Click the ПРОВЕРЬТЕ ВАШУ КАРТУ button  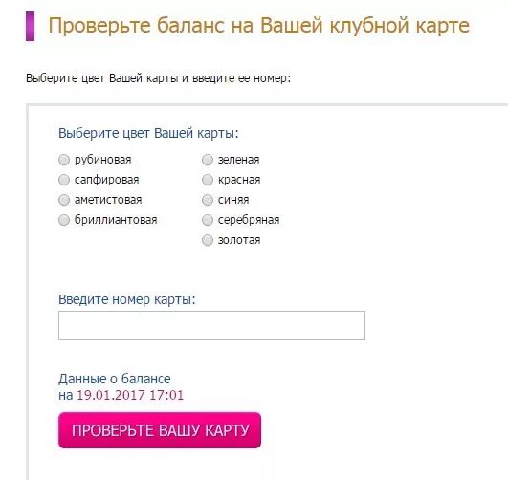pyautogui.click(x=160, y=430)
